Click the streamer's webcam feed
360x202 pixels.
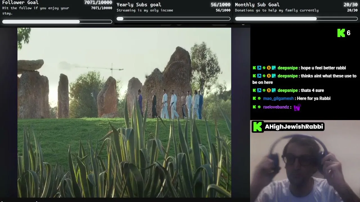[x=305, y=161]
